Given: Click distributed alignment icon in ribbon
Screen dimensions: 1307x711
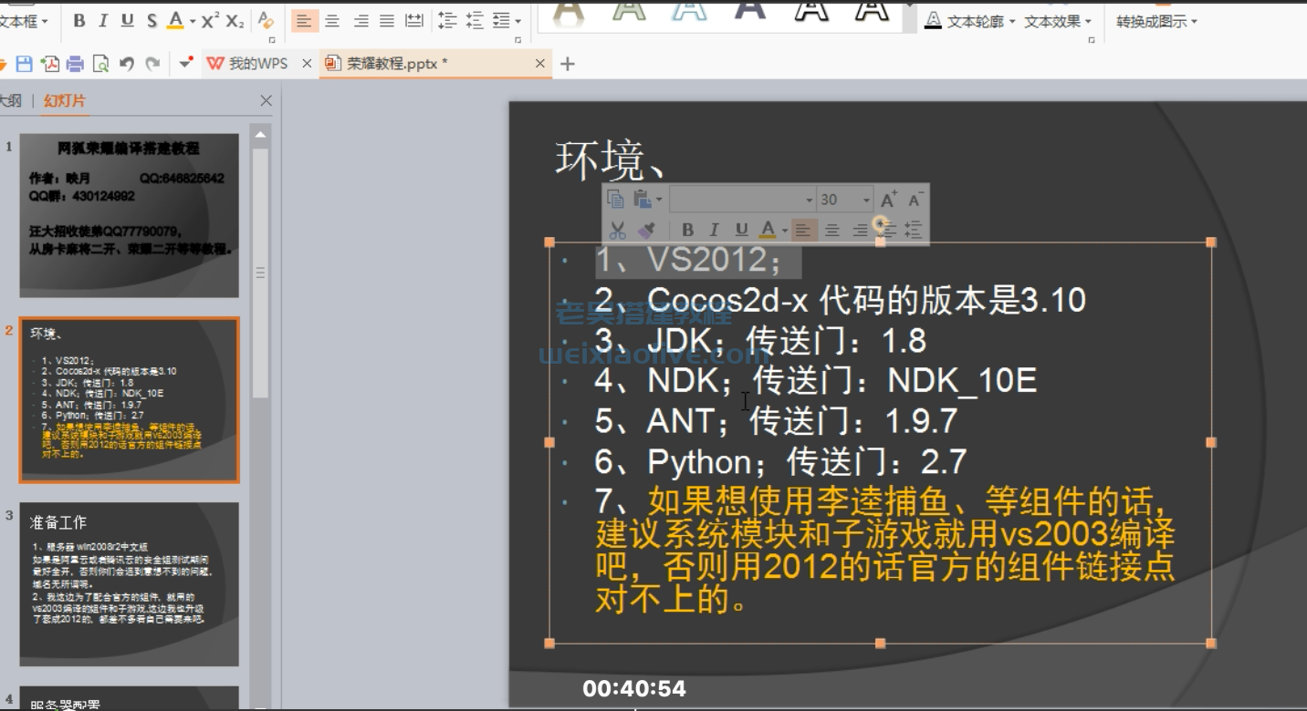Looking at the screenshot, I should click(414, 21).
